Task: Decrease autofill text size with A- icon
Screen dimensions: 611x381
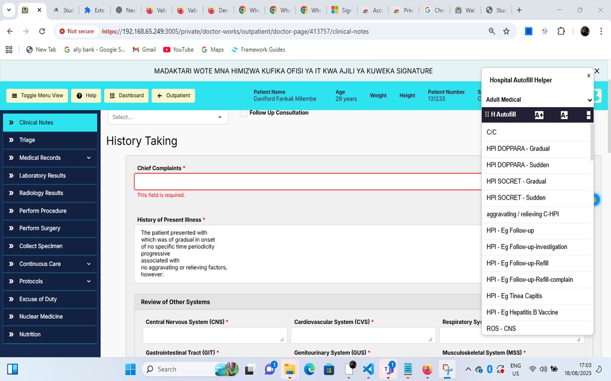Action: click(564, 114)
